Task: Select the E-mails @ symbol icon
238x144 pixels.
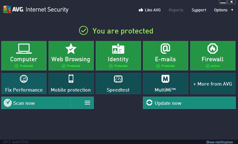Action: pos(165,49)
